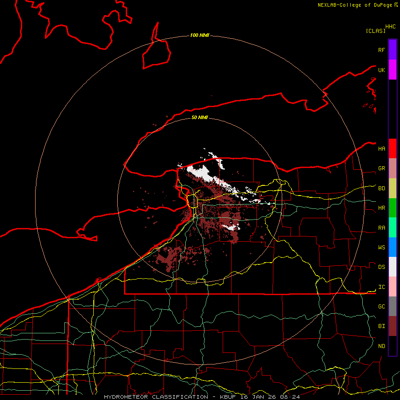
Task: Click the RA legend label
Action: point(381,228)
